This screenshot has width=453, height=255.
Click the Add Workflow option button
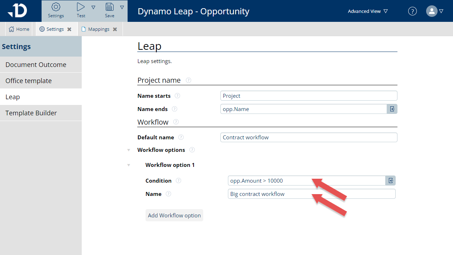pos(174,215)
